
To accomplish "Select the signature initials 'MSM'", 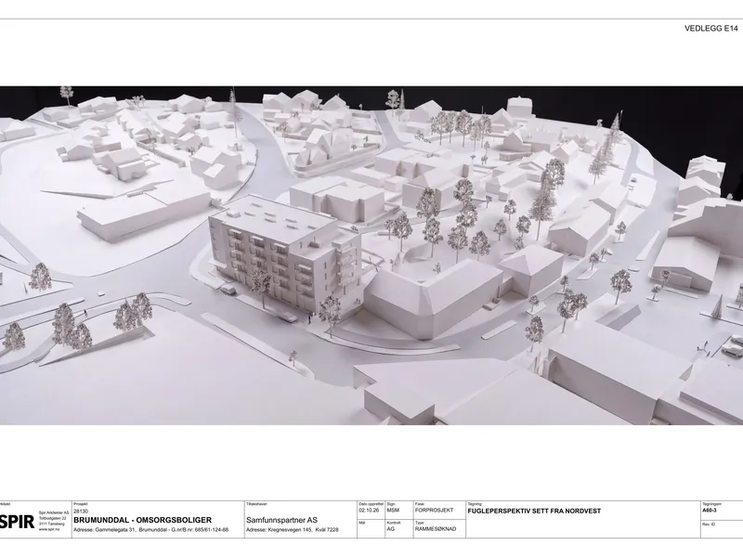I will pos(393,511).
